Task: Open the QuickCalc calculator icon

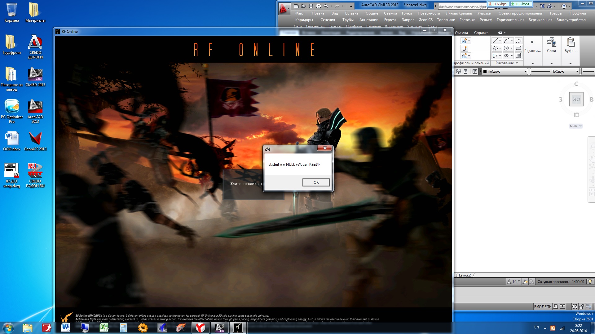Action: [x=466, y=71]
